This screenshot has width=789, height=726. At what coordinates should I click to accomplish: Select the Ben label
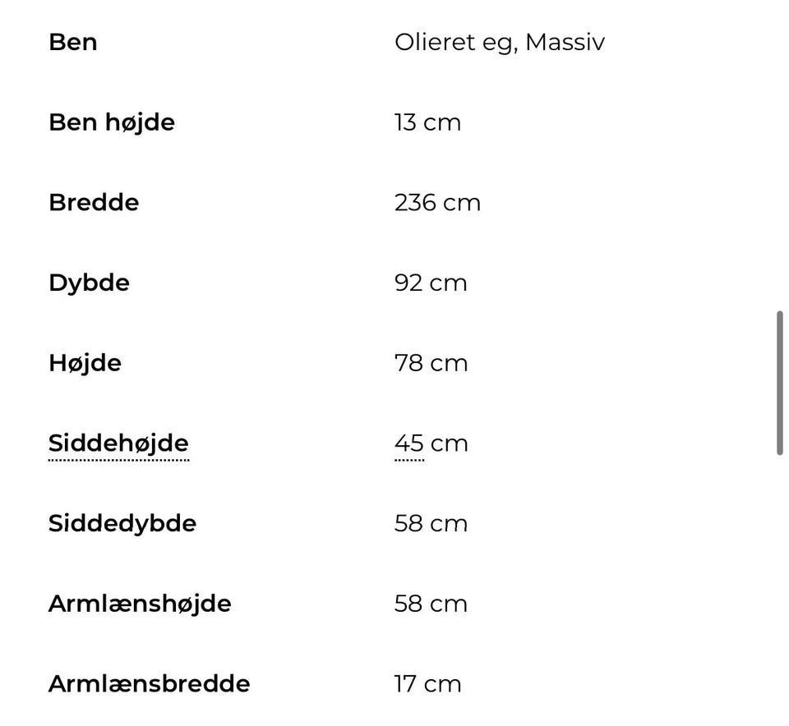(73, 42)
